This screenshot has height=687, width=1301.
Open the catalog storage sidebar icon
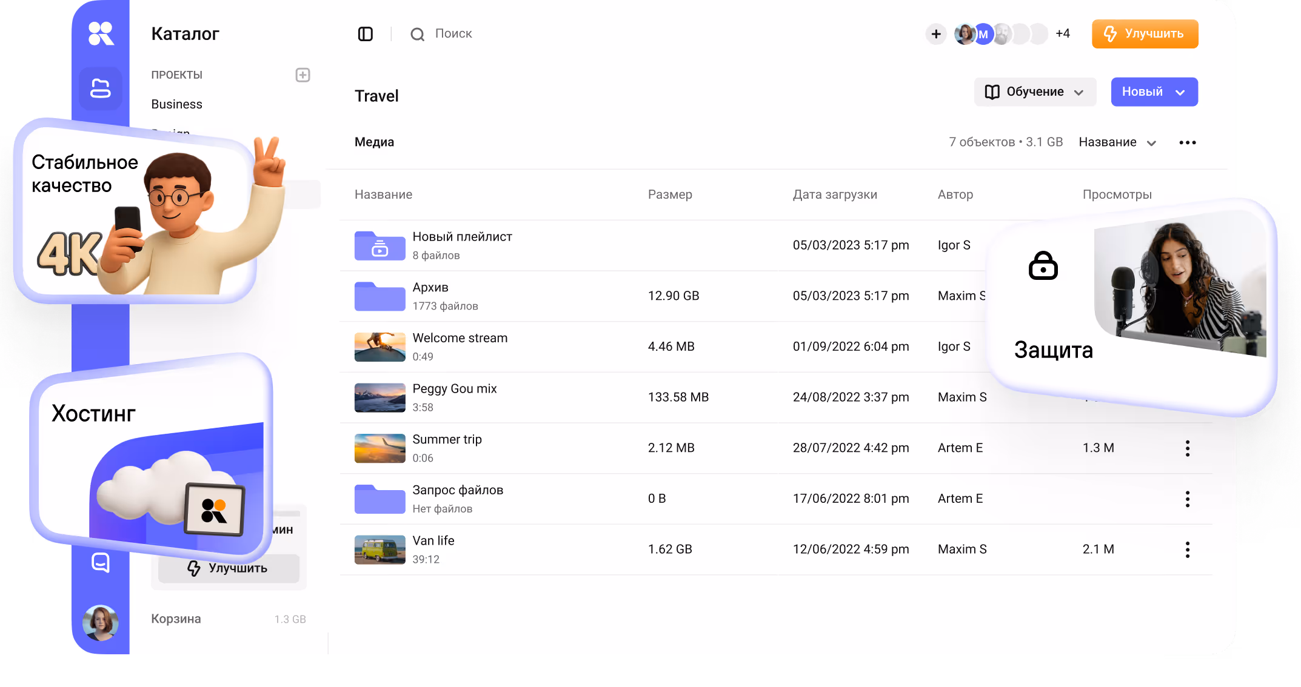coord(101,88)
